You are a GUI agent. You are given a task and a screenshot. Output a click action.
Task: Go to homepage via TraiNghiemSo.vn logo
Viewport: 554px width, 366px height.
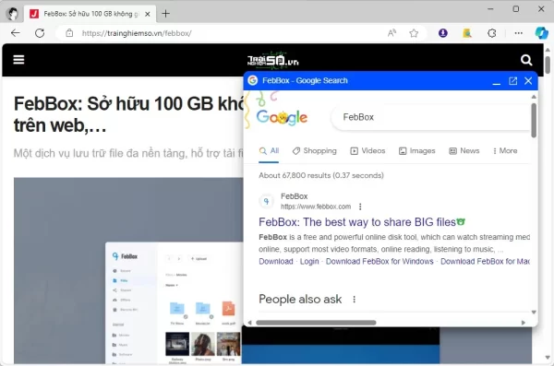pyautogui.click(x=272, y=60)
